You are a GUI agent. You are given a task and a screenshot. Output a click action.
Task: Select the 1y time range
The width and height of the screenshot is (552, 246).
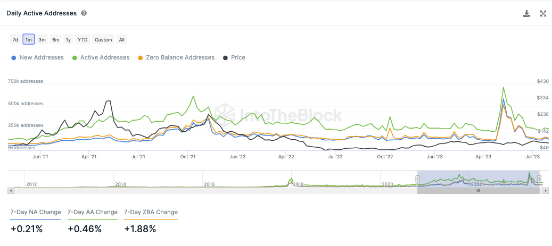point(68,40)
